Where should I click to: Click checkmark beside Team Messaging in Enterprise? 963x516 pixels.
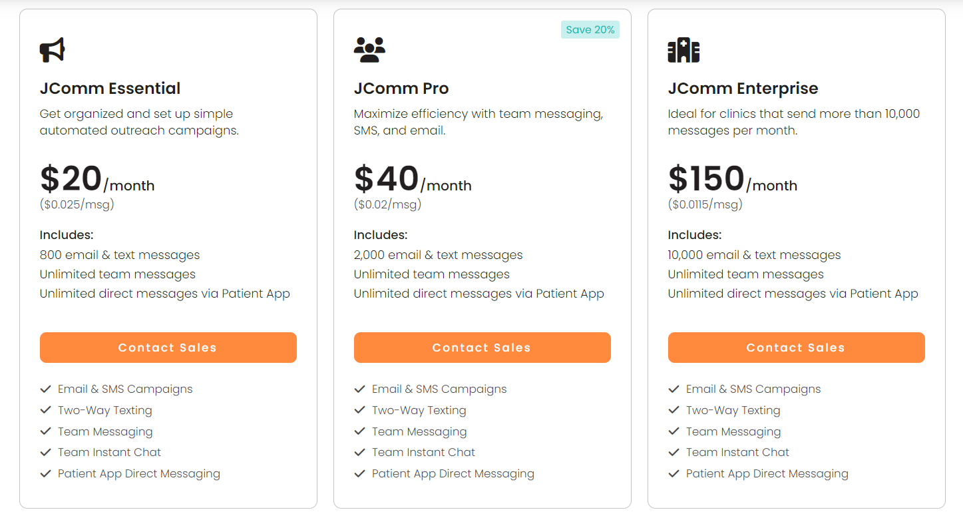(674, 431)
